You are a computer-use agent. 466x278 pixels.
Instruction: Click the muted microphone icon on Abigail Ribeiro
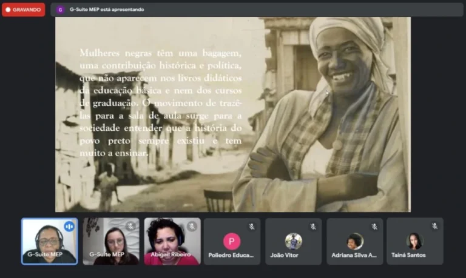pos(192,226)
